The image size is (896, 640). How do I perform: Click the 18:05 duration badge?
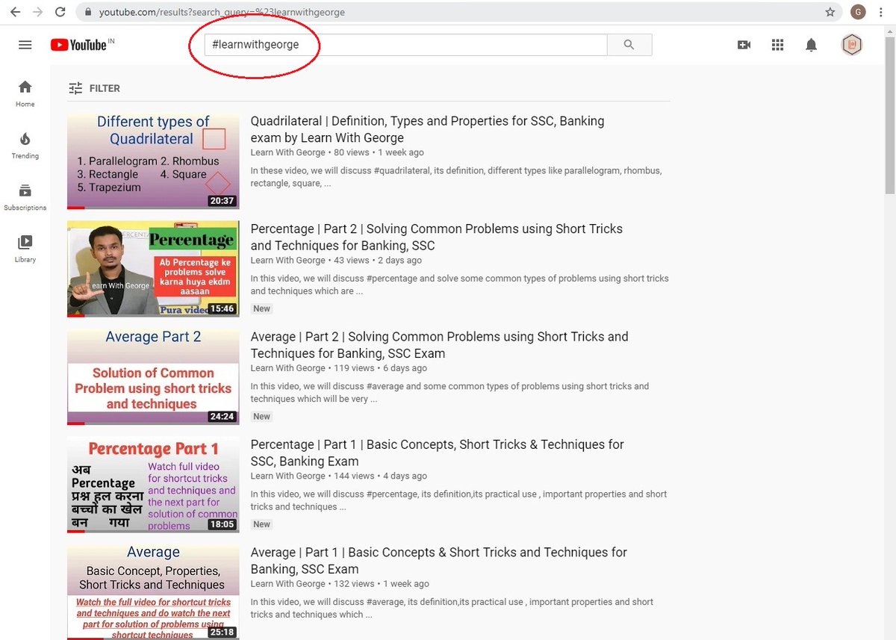223,524
